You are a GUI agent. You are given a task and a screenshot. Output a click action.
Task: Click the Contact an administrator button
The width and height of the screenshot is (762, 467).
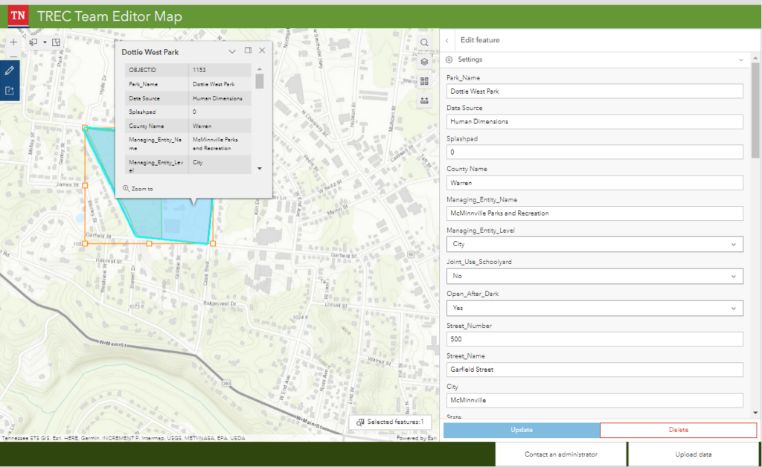pyautogui.click(x=561, y=454)
